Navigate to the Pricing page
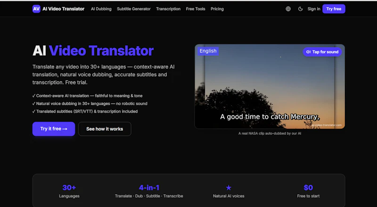Viewport: 377px width, 207px height. point(217,9)
